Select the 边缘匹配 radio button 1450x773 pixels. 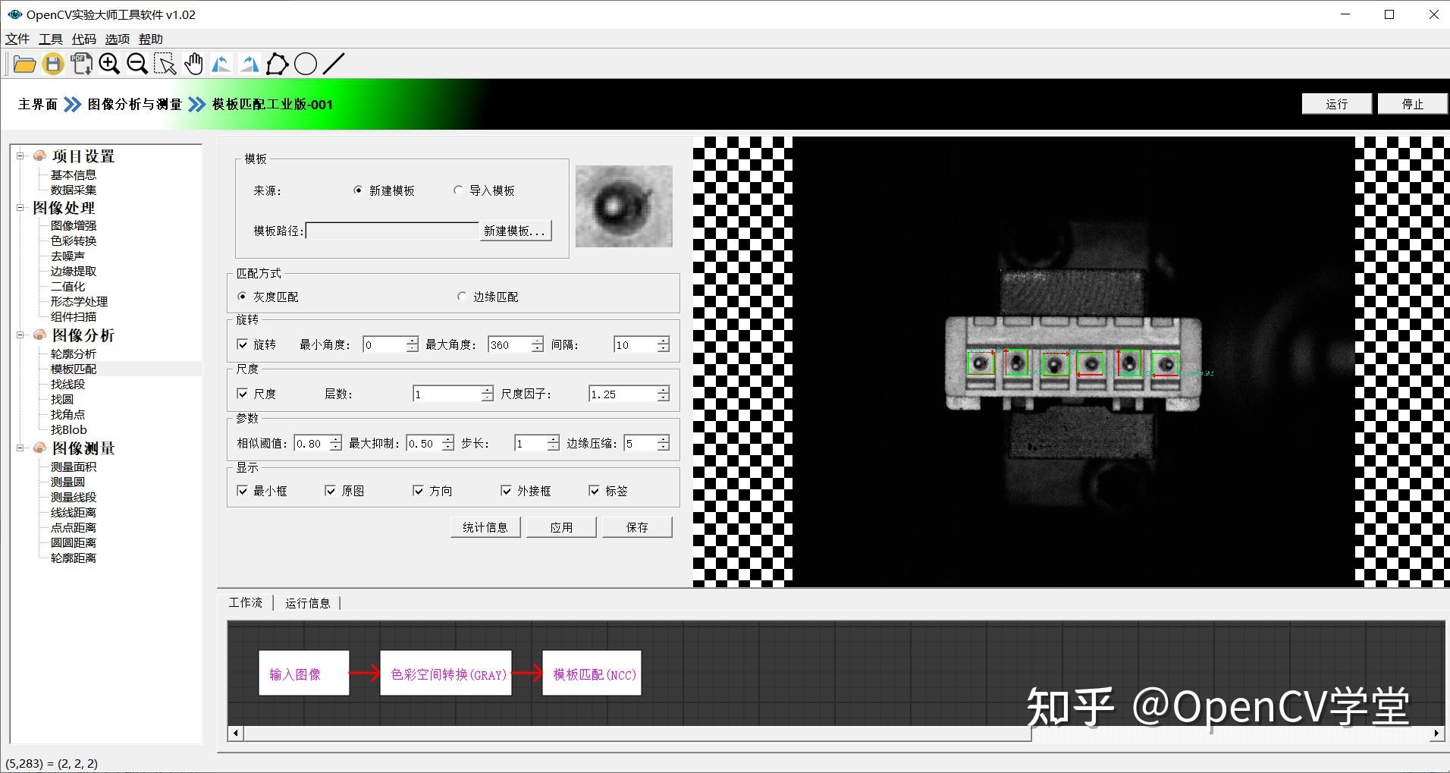pyautogui.click(x=461, y=296)
